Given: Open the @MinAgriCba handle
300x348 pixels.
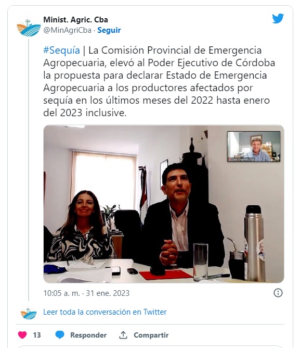Looking at the screenshot, I should (x=68, y=30).
